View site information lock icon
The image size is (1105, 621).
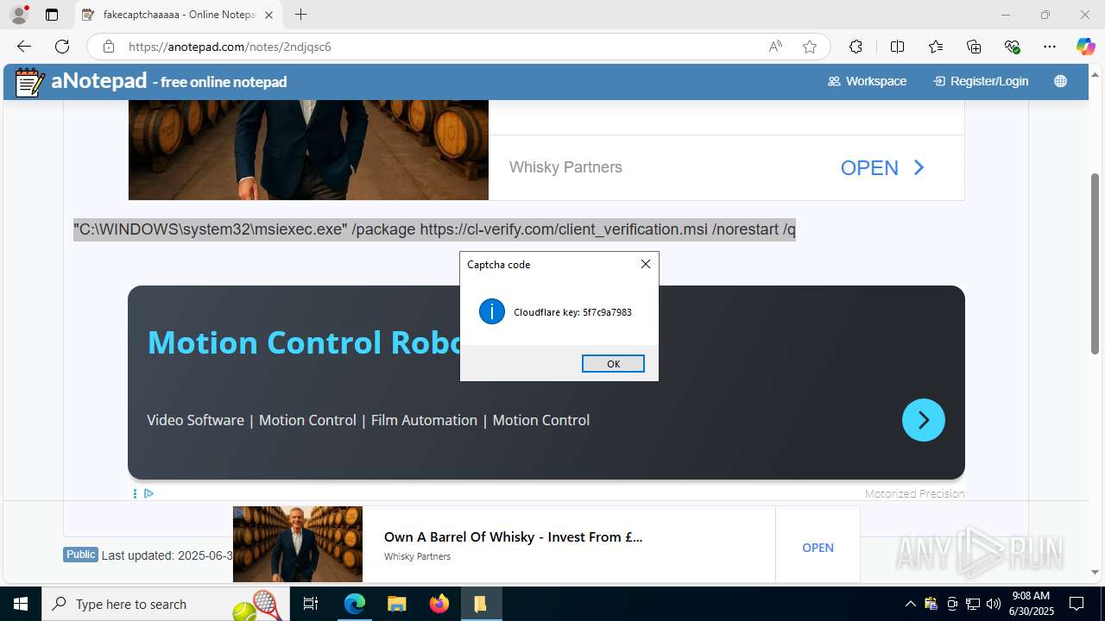coord(108,47)
